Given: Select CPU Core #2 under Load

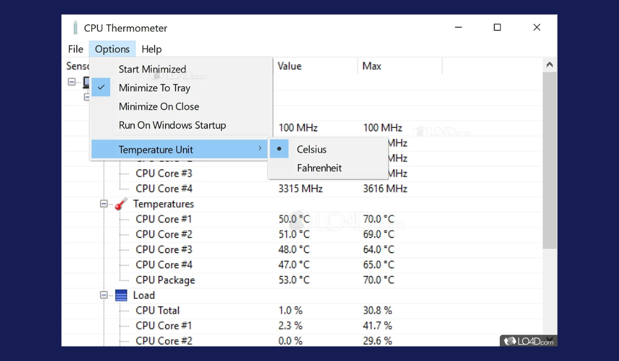Looking at the screenshot, I should (x=164, y=341).
